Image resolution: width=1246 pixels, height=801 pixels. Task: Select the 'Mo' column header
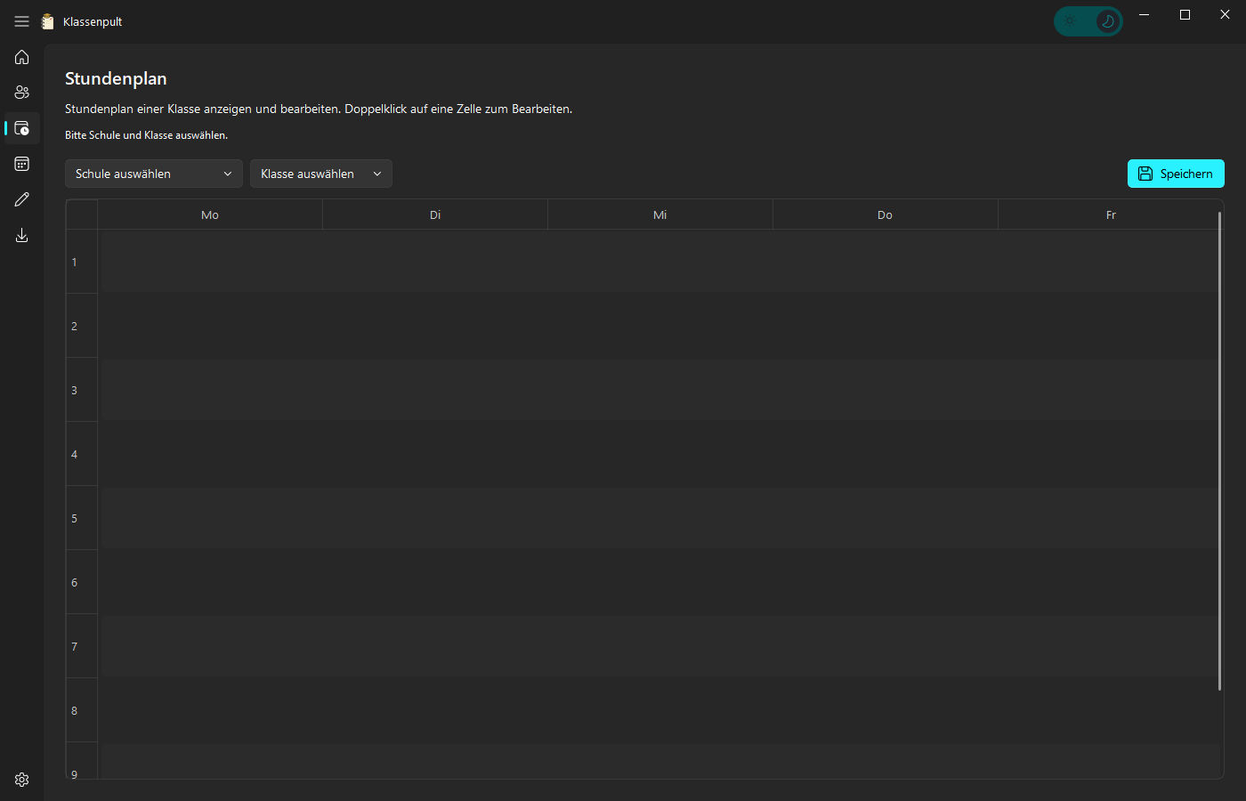pos(210,215)
